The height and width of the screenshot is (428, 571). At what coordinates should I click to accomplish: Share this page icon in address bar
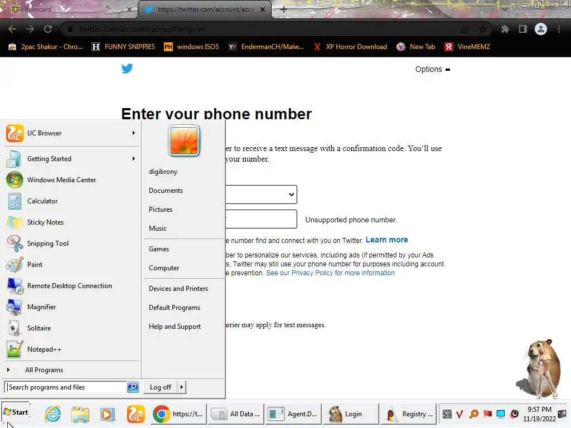point(464,29)
